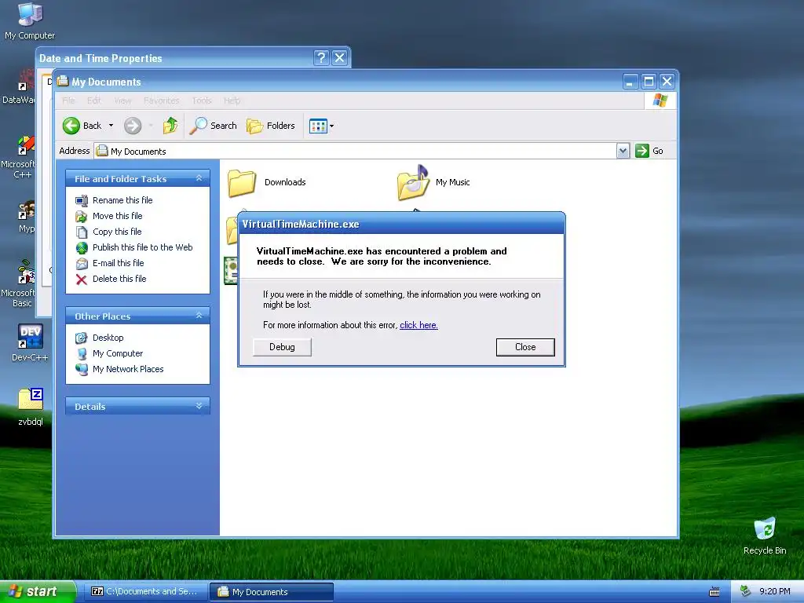Click the Up folder toolbar icon

point(170,126)
